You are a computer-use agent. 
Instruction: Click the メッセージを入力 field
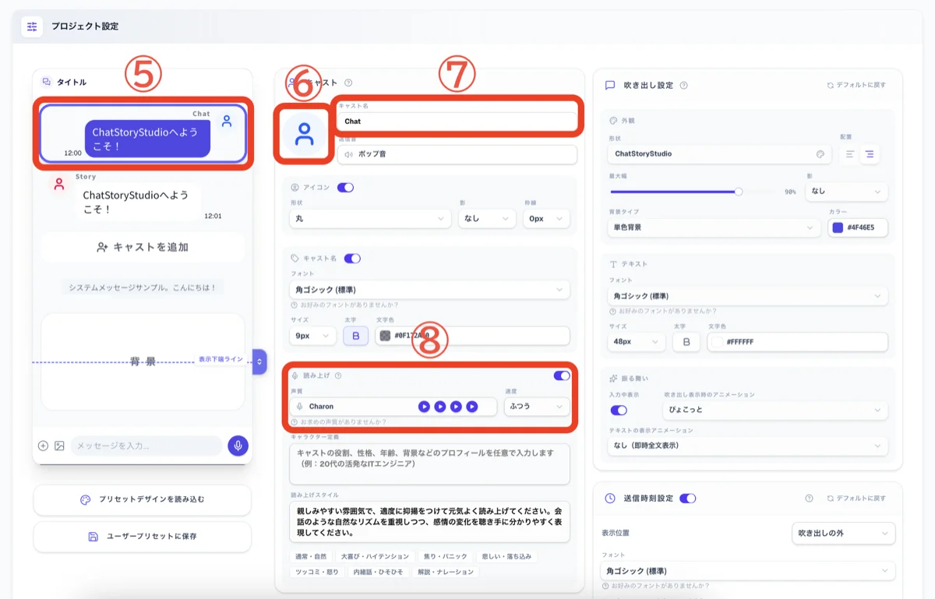click(x=146, y=446)
